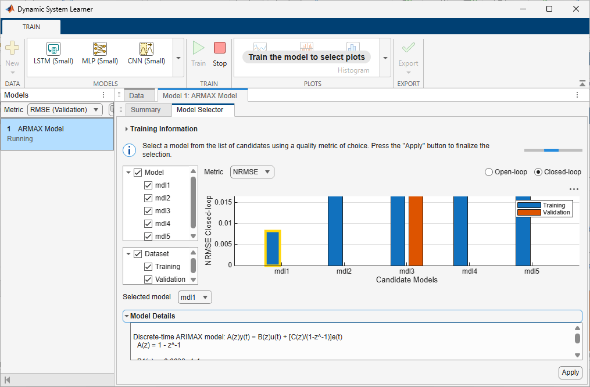Click the mdl3 orange validation bar

click(416, 231)
